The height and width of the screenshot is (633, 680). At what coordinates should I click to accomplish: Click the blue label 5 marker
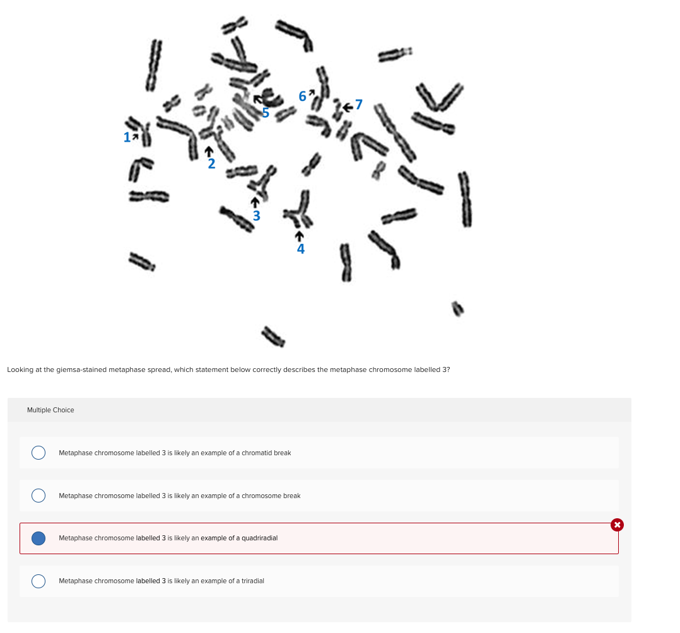coord(266,113)
